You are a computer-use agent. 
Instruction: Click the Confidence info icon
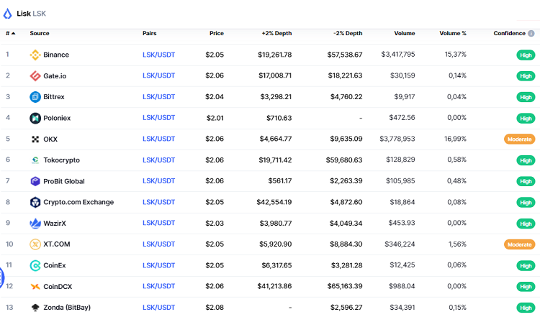pos(531,34)
